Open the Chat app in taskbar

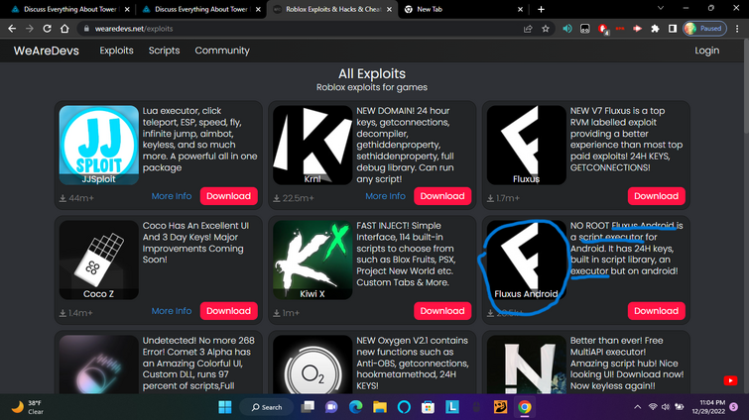(331, 407)
